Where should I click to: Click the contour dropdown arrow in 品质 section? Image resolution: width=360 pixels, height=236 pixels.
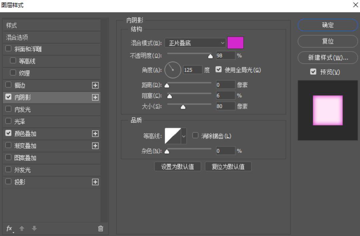(x=184, y=136)
